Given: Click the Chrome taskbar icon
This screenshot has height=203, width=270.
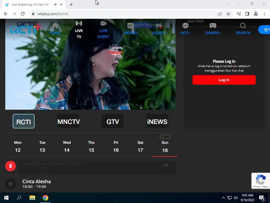Looking at the screenshot, I should pyautogui.click(x=45, y=198).
